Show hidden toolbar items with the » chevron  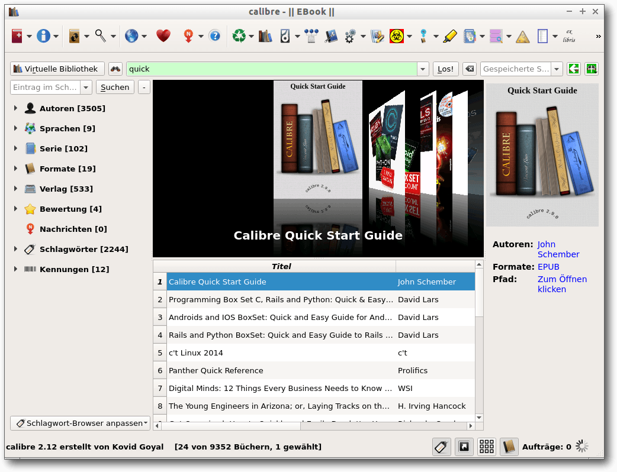click(598, 36)
